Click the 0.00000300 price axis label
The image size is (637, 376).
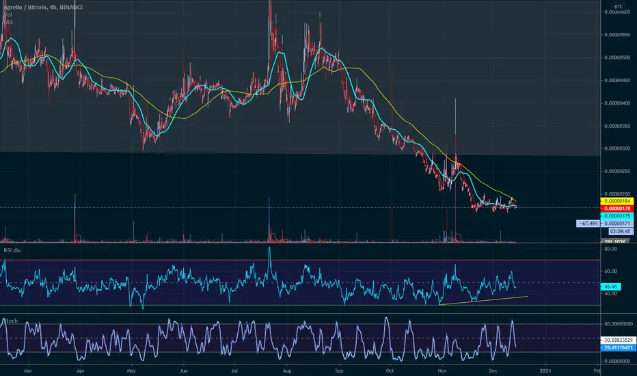coord(617,148)
